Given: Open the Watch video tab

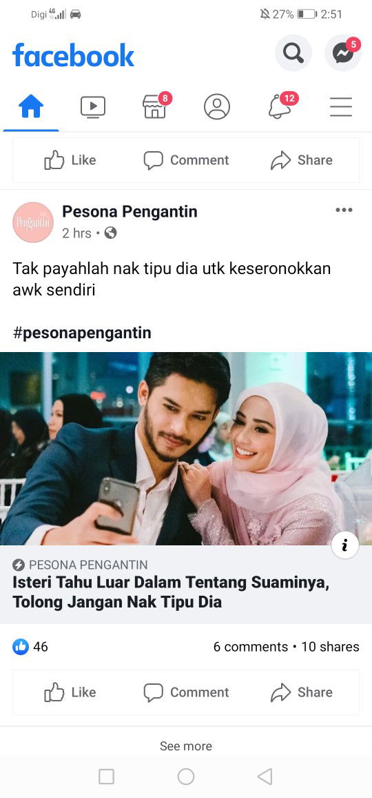Looking at the screenshot, I should 93,107.
